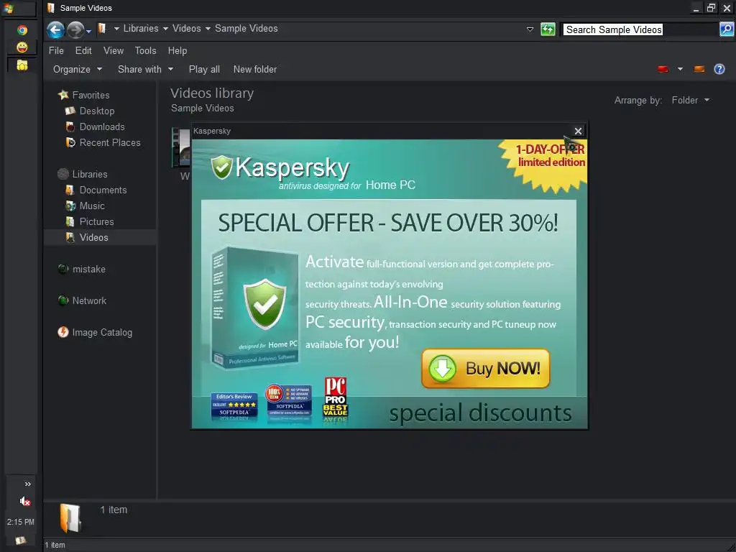Open Arrange by Folder dropdown
Image resolution: width=736 pixels, height=552 pixels.
(690, 101)
